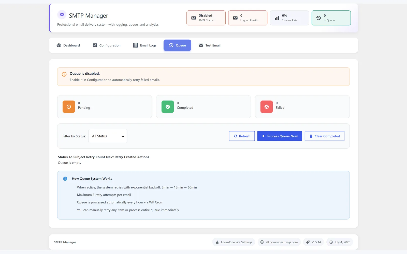
Task: Click the 'SMTP Manager' page title
Action: [x=89, y=16]
